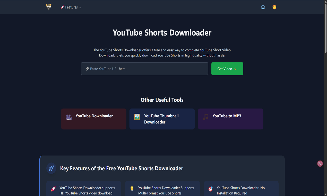Click the text "supports HD YouTube Shorts video download"
The width and height of the screenshot is (327, 196).
[x=87, y=191]
